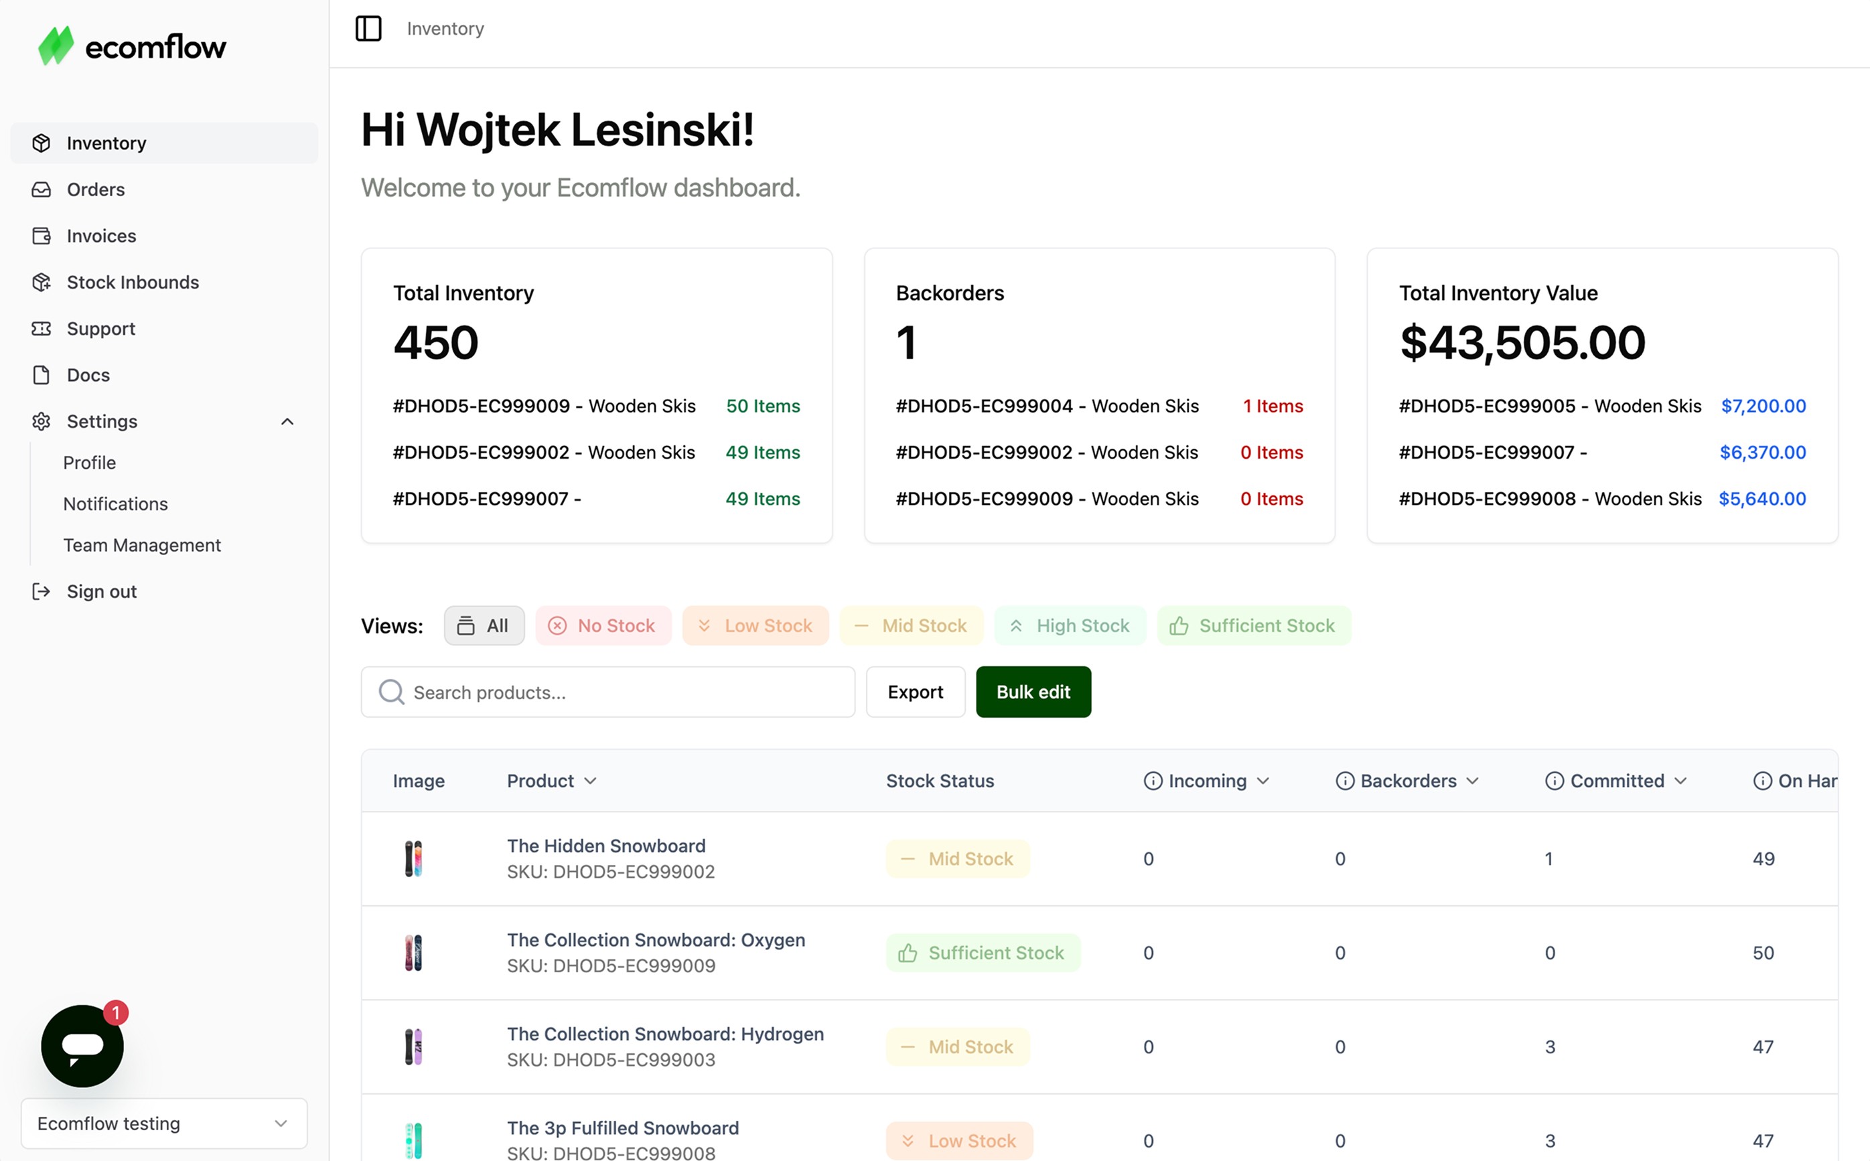
Task: Filter view by Low Stock
Action: [x=756, y=626]
